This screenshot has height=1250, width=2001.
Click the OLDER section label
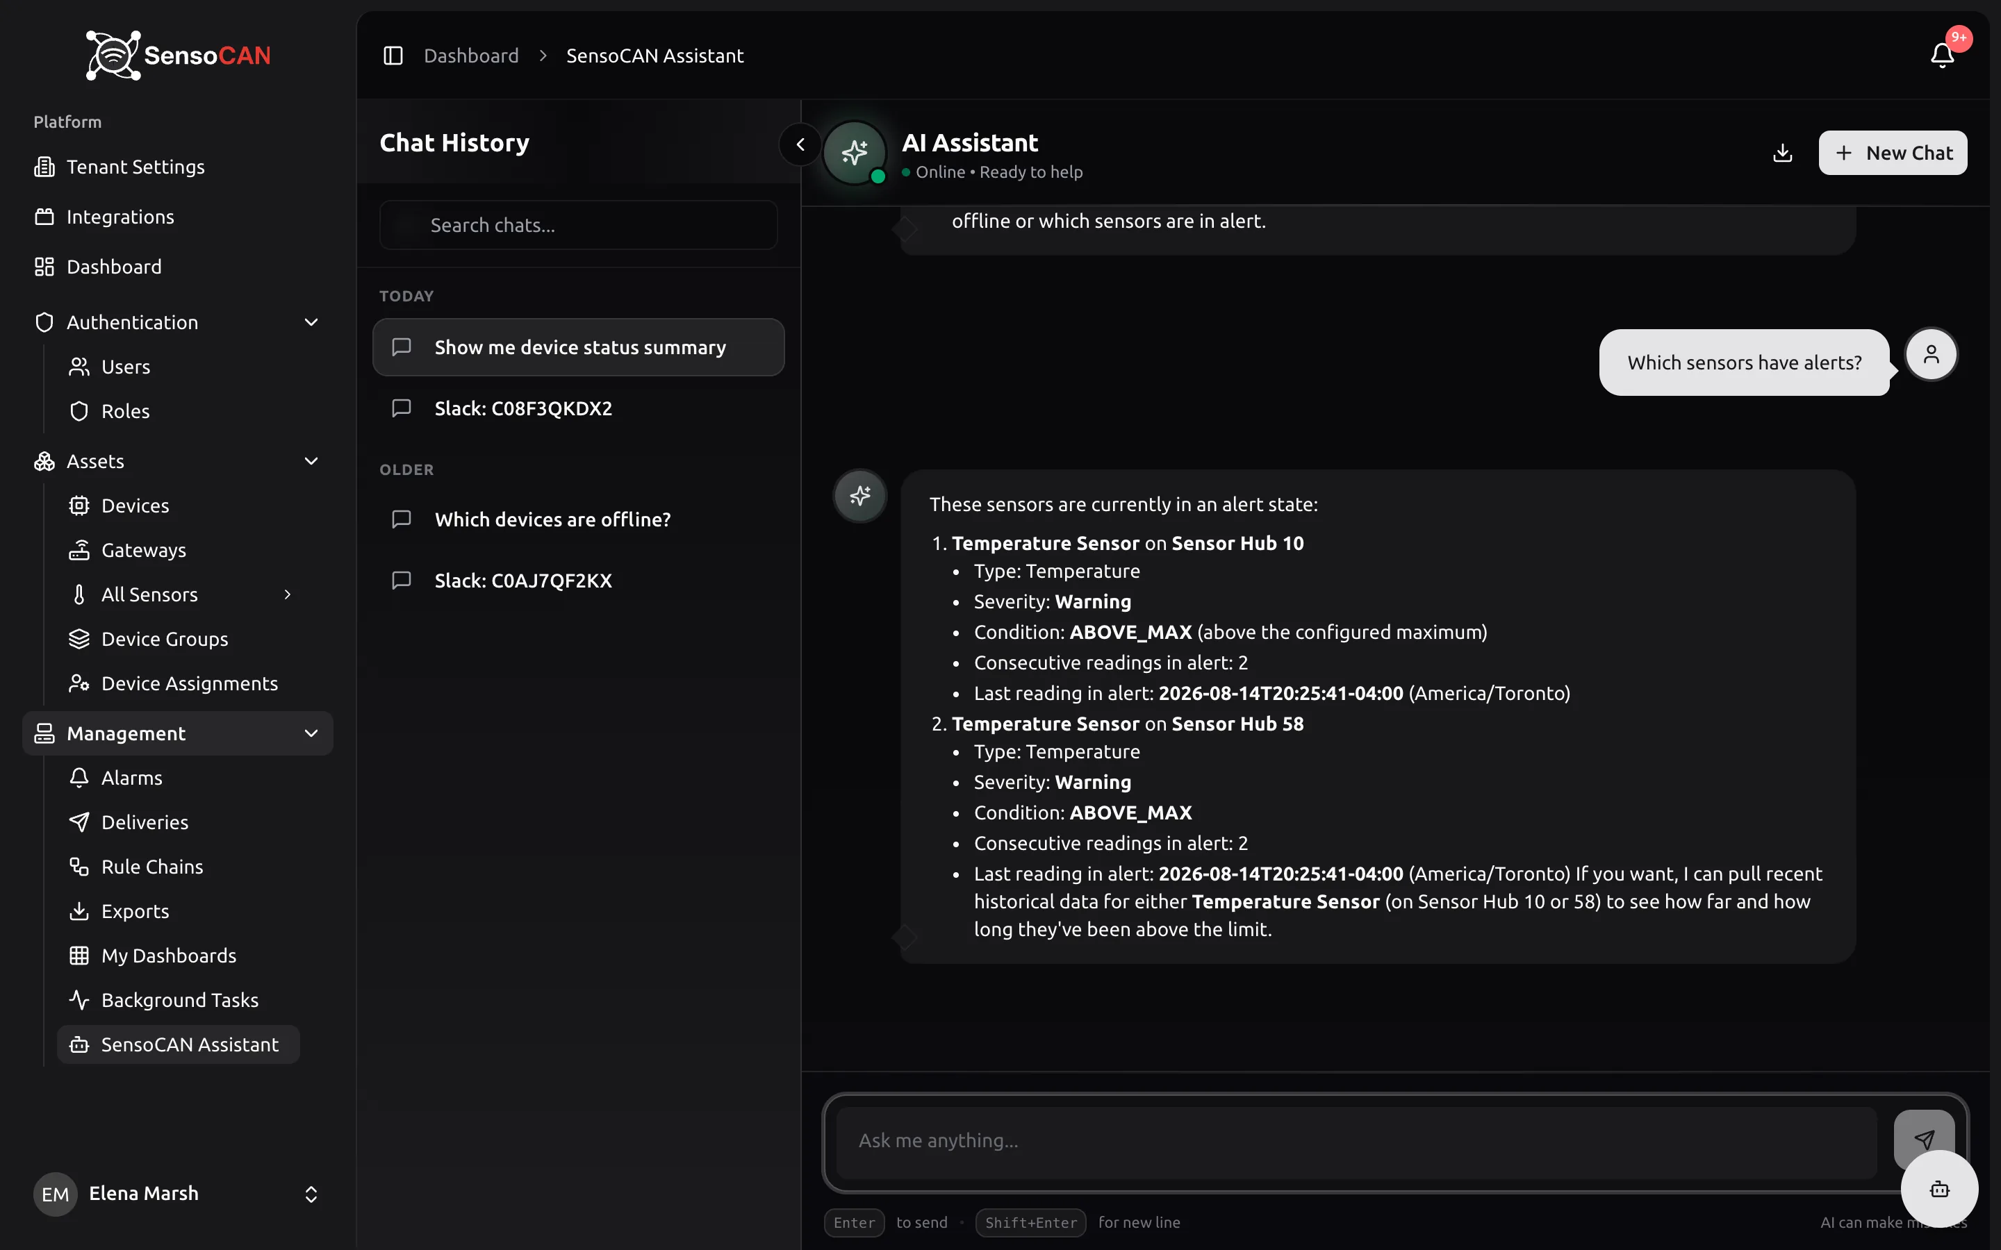(x=406, y=469)
